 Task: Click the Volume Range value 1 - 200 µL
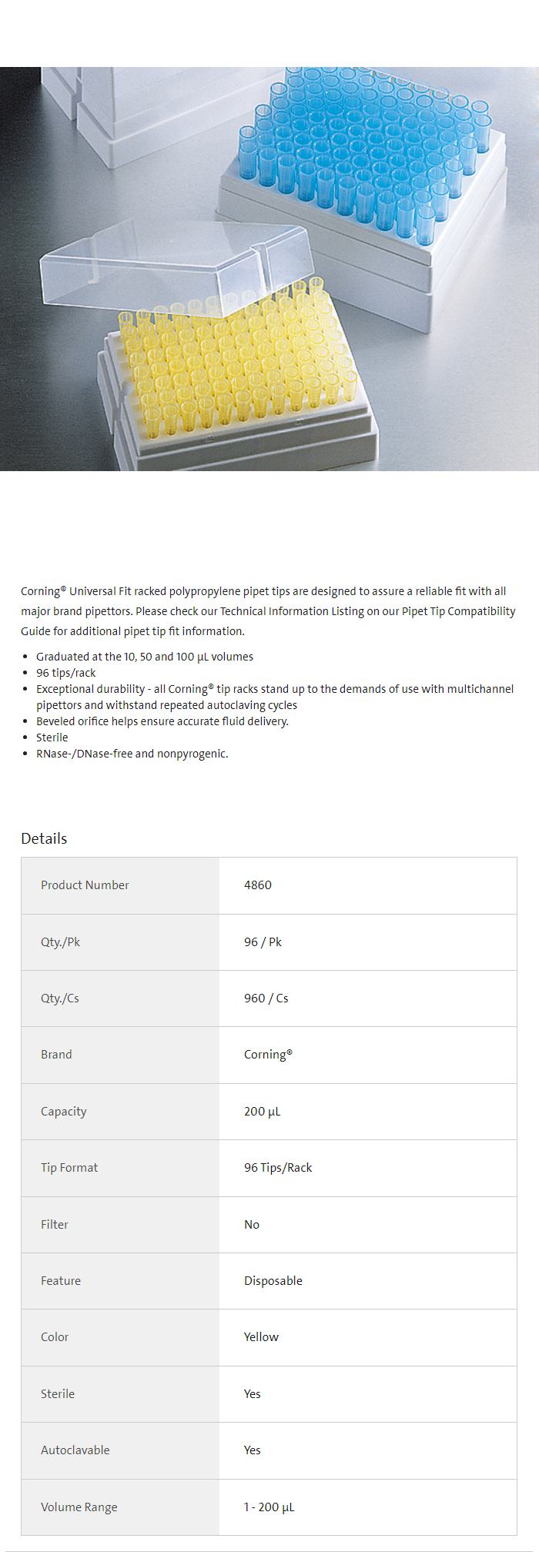tap(269, 1507)
